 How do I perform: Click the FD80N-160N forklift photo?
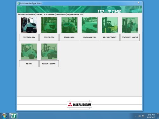pyautogui.click(x=69, y=25)
